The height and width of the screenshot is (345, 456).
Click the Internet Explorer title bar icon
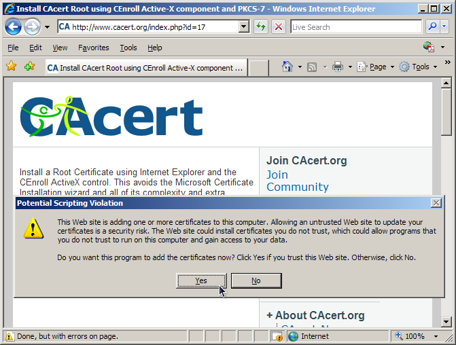point(10,9)
